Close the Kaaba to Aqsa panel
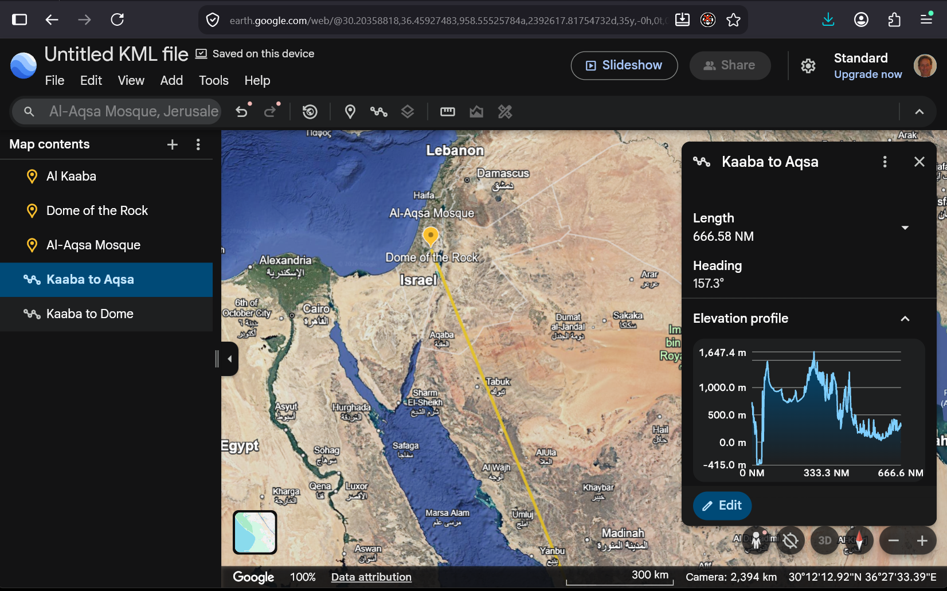947x591 pixels. coord(919,162)
